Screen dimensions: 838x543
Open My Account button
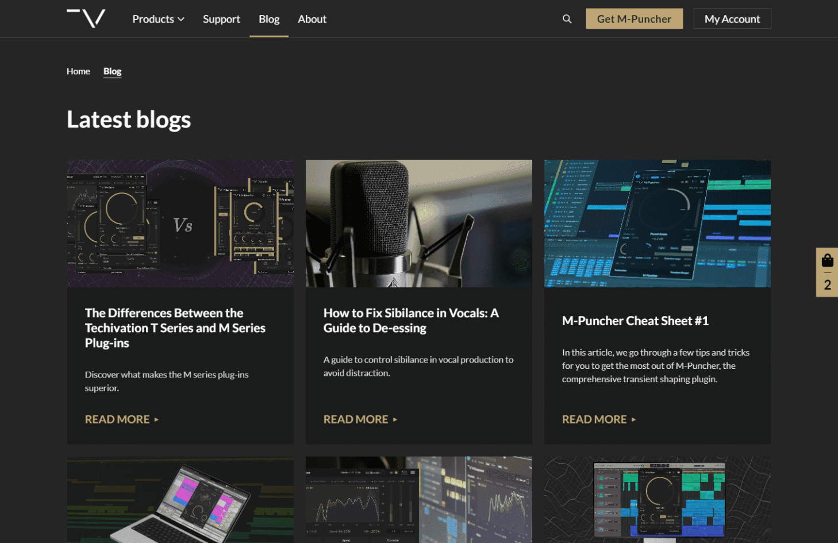(732, 19)
